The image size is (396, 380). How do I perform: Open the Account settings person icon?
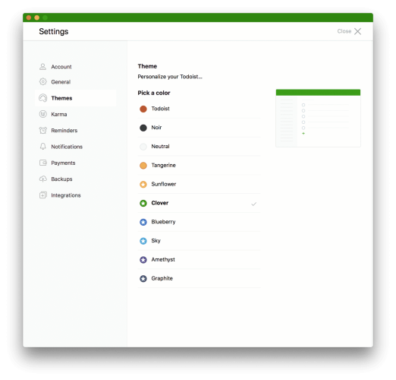coord(42,67)
